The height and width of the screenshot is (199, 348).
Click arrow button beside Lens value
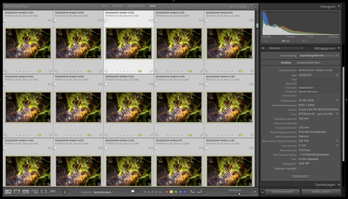(x=337, y=114)
